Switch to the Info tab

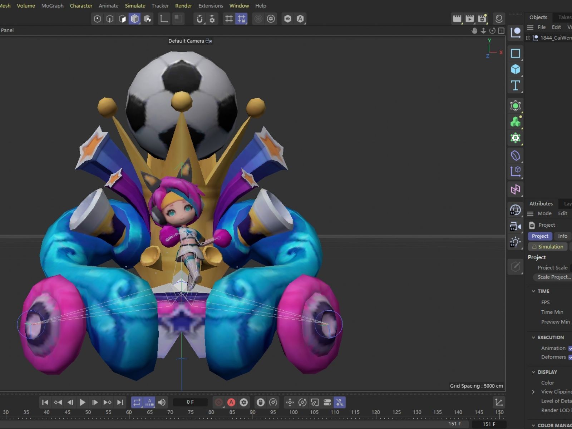[x=563, y=236]
